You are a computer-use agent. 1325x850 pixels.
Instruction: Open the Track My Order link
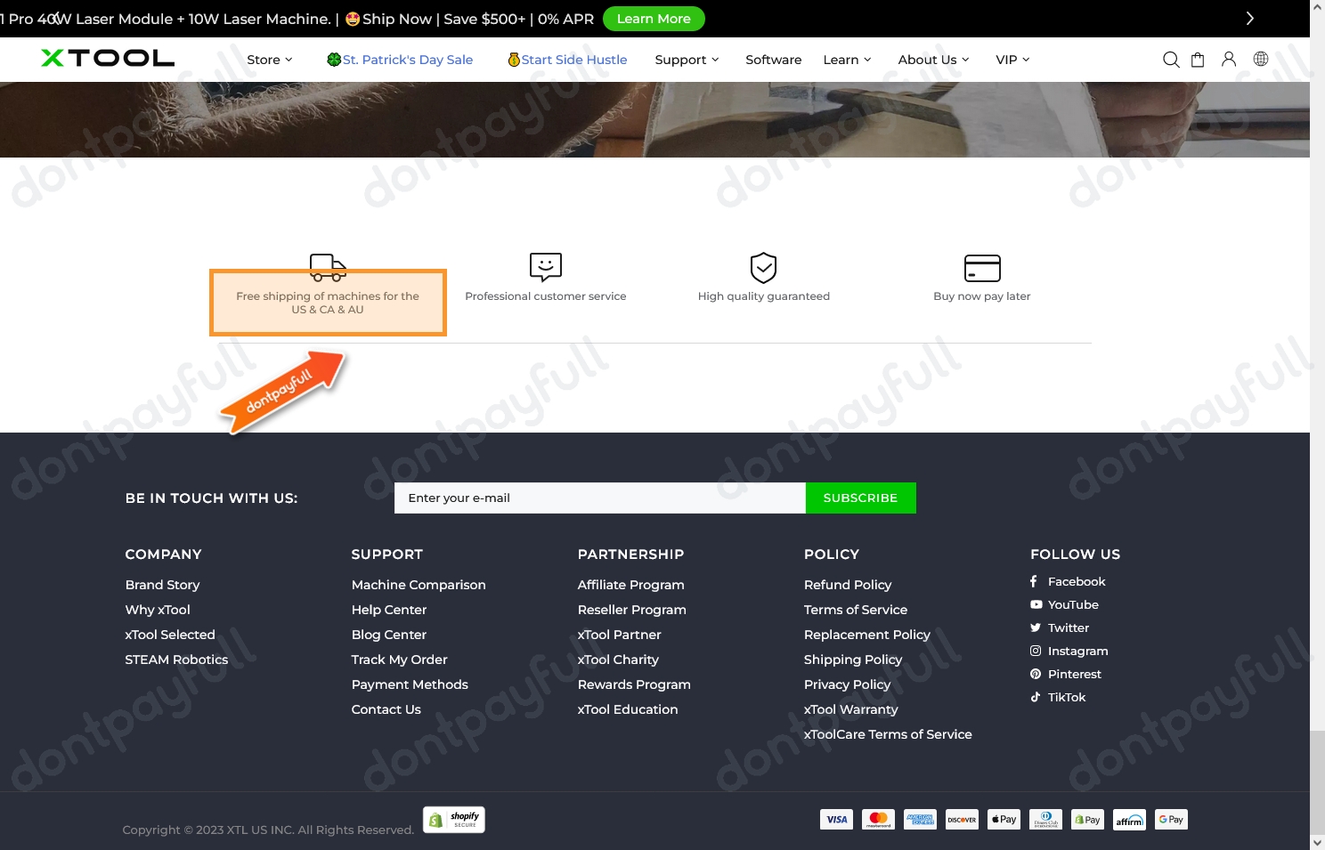[399, 660]
